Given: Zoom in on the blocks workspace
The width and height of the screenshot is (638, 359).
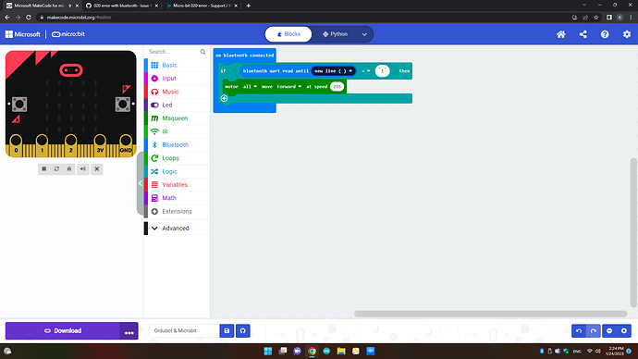Looking at the screenshot, I should tap(624, 331).
